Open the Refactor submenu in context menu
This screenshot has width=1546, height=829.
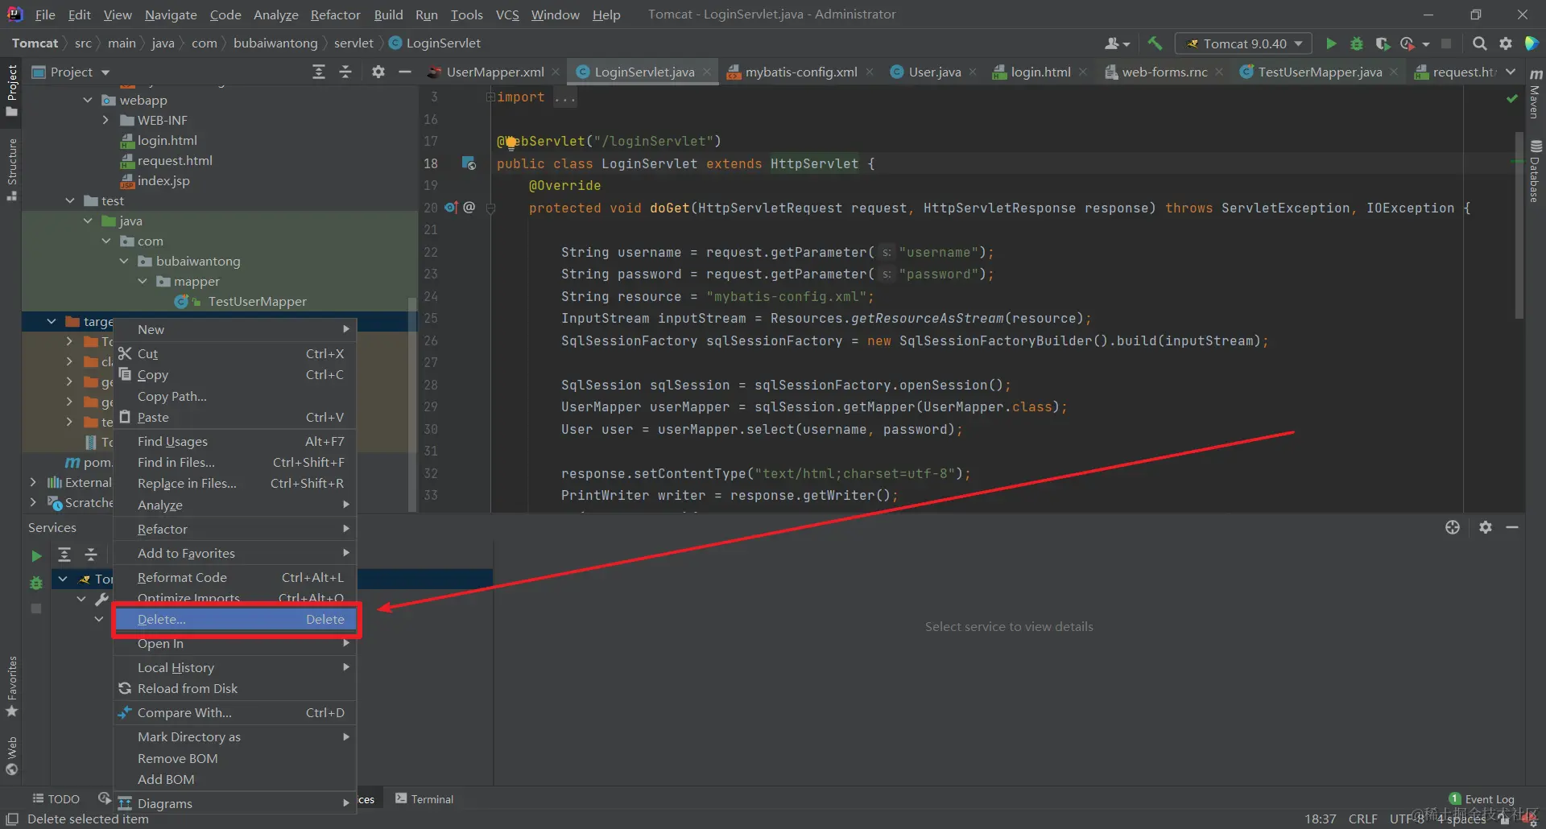235,530
